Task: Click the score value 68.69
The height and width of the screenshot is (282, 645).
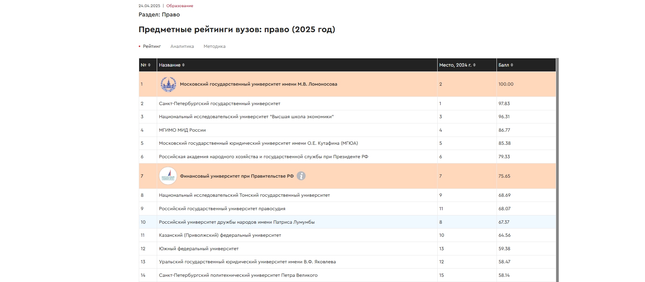Action: point(505,195)
